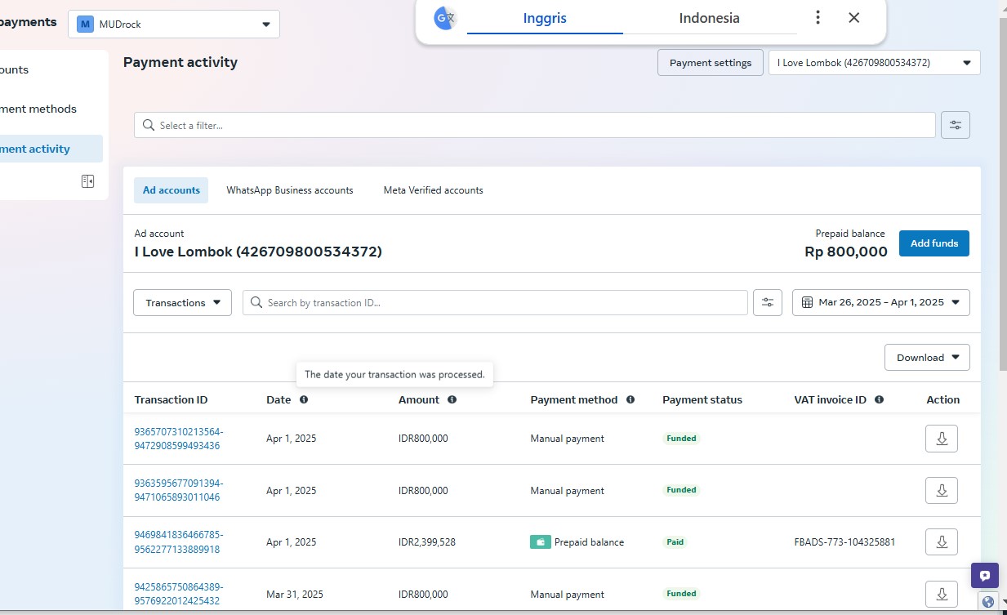Collapse the sidebar panel icon
The width and height of the screenshot is (1007, 615).
pyautogui.click(x=87, y=181)
